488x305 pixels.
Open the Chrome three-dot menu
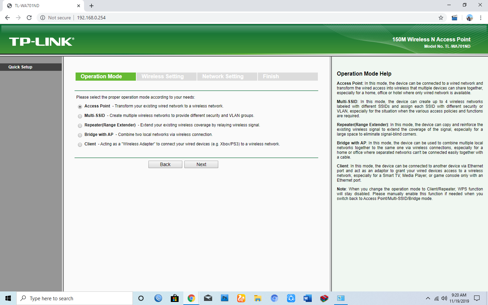[481, 18]
